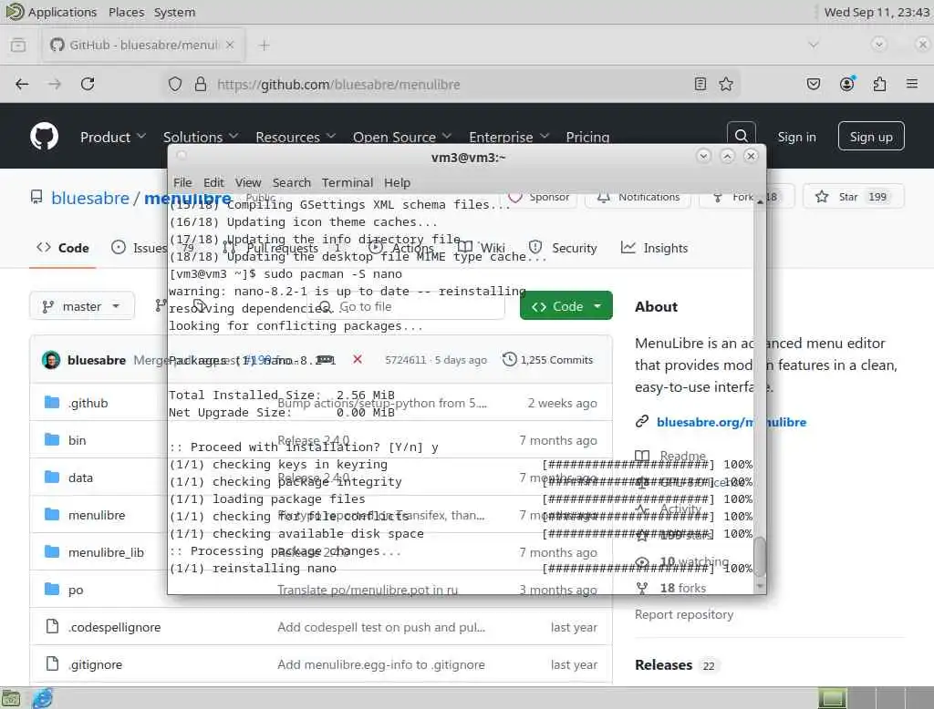Open the .github folder
The height and width of the screenshot is (709, 934).
pyautogui.click(x=88, y=403)
